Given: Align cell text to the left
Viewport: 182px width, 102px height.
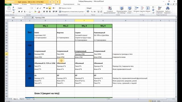Looking at the screenshot, I should [x=44, y=12].
